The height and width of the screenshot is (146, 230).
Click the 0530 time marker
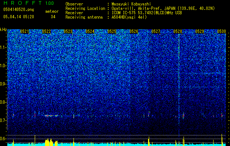pos(222,31)
